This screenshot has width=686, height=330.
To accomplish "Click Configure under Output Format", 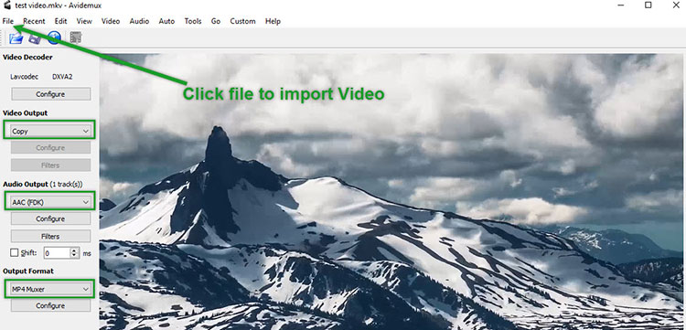I will point(50,305).
